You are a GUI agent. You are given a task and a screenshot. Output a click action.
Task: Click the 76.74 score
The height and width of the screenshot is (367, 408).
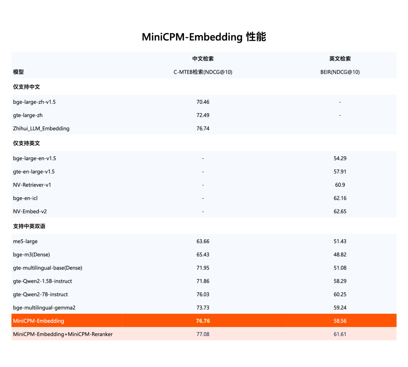point(203,129)
